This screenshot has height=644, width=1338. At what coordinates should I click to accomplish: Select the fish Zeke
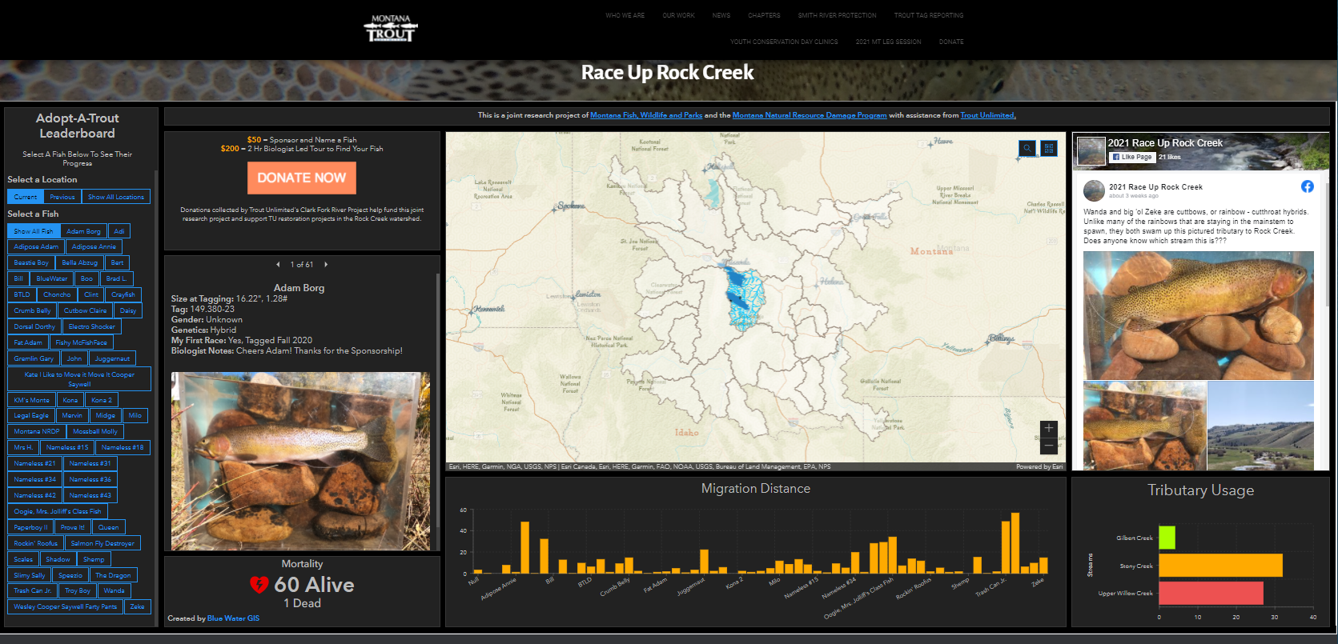point(138,607)
